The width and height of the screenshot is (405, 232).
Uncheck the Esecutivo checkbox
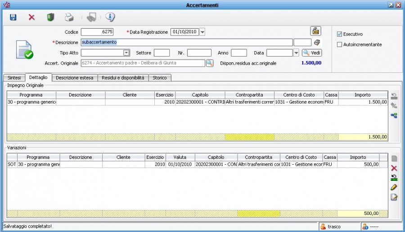pyautogui.click(x=340, y=34)
